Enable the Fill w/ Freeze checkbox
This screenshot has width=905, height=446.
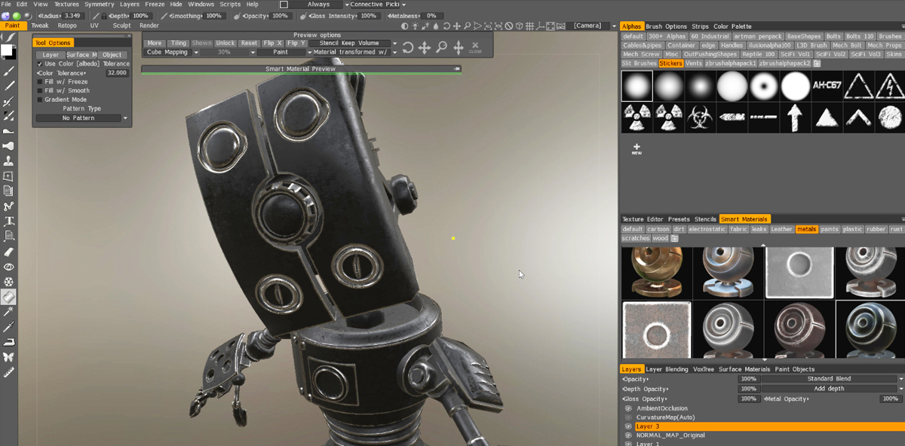pos(40,82)
